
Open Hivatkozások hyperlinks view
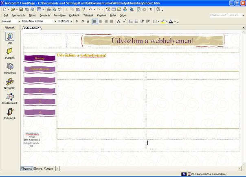[x=10, y=98]
